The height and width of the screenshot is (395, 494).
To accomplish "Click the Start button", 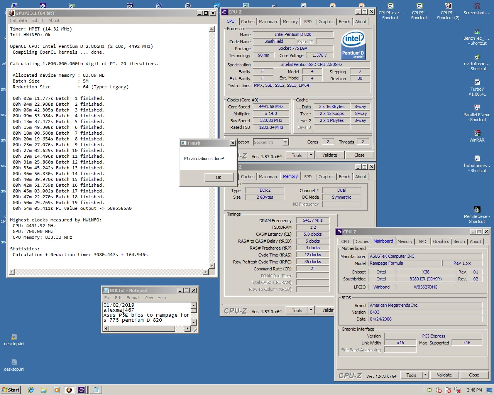I will tap(10, 390).
